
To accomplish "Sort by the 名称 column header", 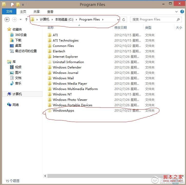I will [51, 28].
